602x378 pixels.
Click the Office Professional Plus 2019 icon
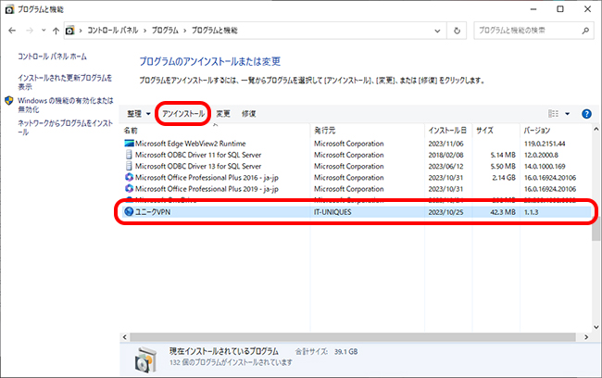(x=129, y=189)
